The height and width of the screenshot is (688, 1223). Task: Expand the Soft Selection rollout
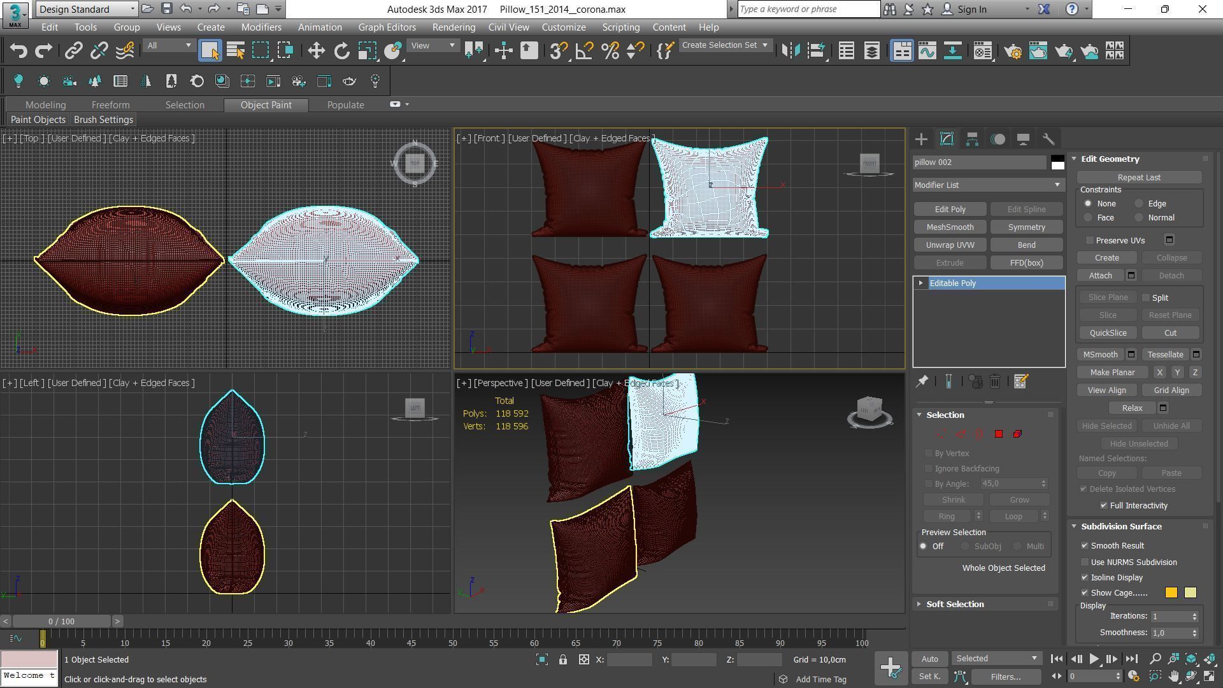point(954,605)
